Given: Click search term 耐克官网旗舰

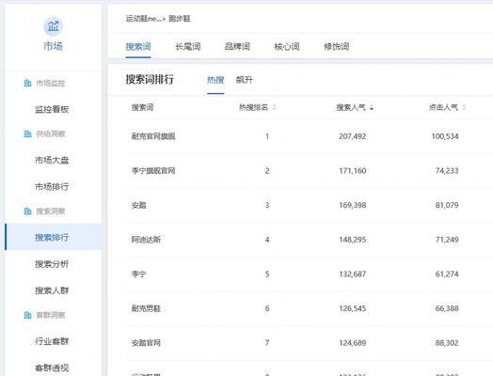Looking at the screenshot, I should click(153, 136).
